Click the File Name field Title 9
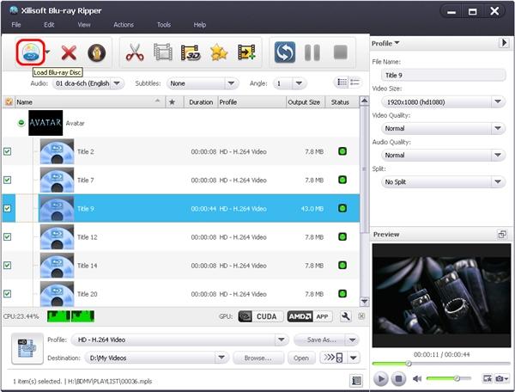This screenshot has height=392, width=515. click(443, 76)
